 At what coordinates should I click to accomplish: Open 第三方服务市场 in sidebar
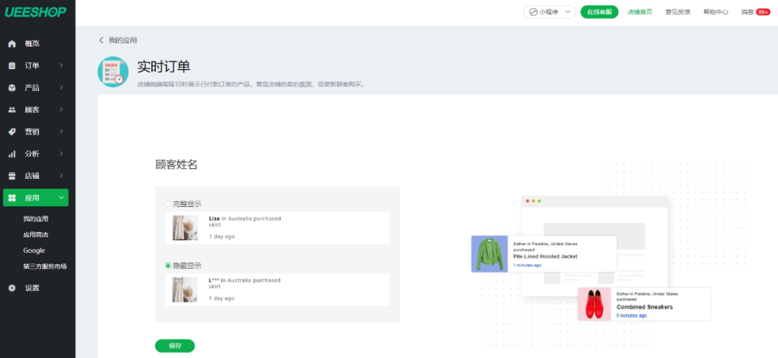pyautogui.click(x=45, y=267)
